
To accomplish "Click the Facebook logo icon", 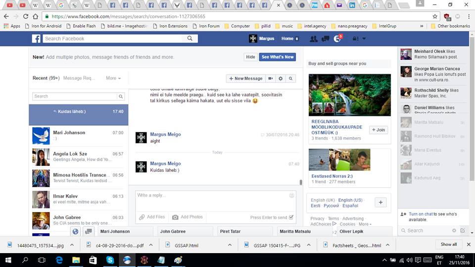I will (36, 39).
